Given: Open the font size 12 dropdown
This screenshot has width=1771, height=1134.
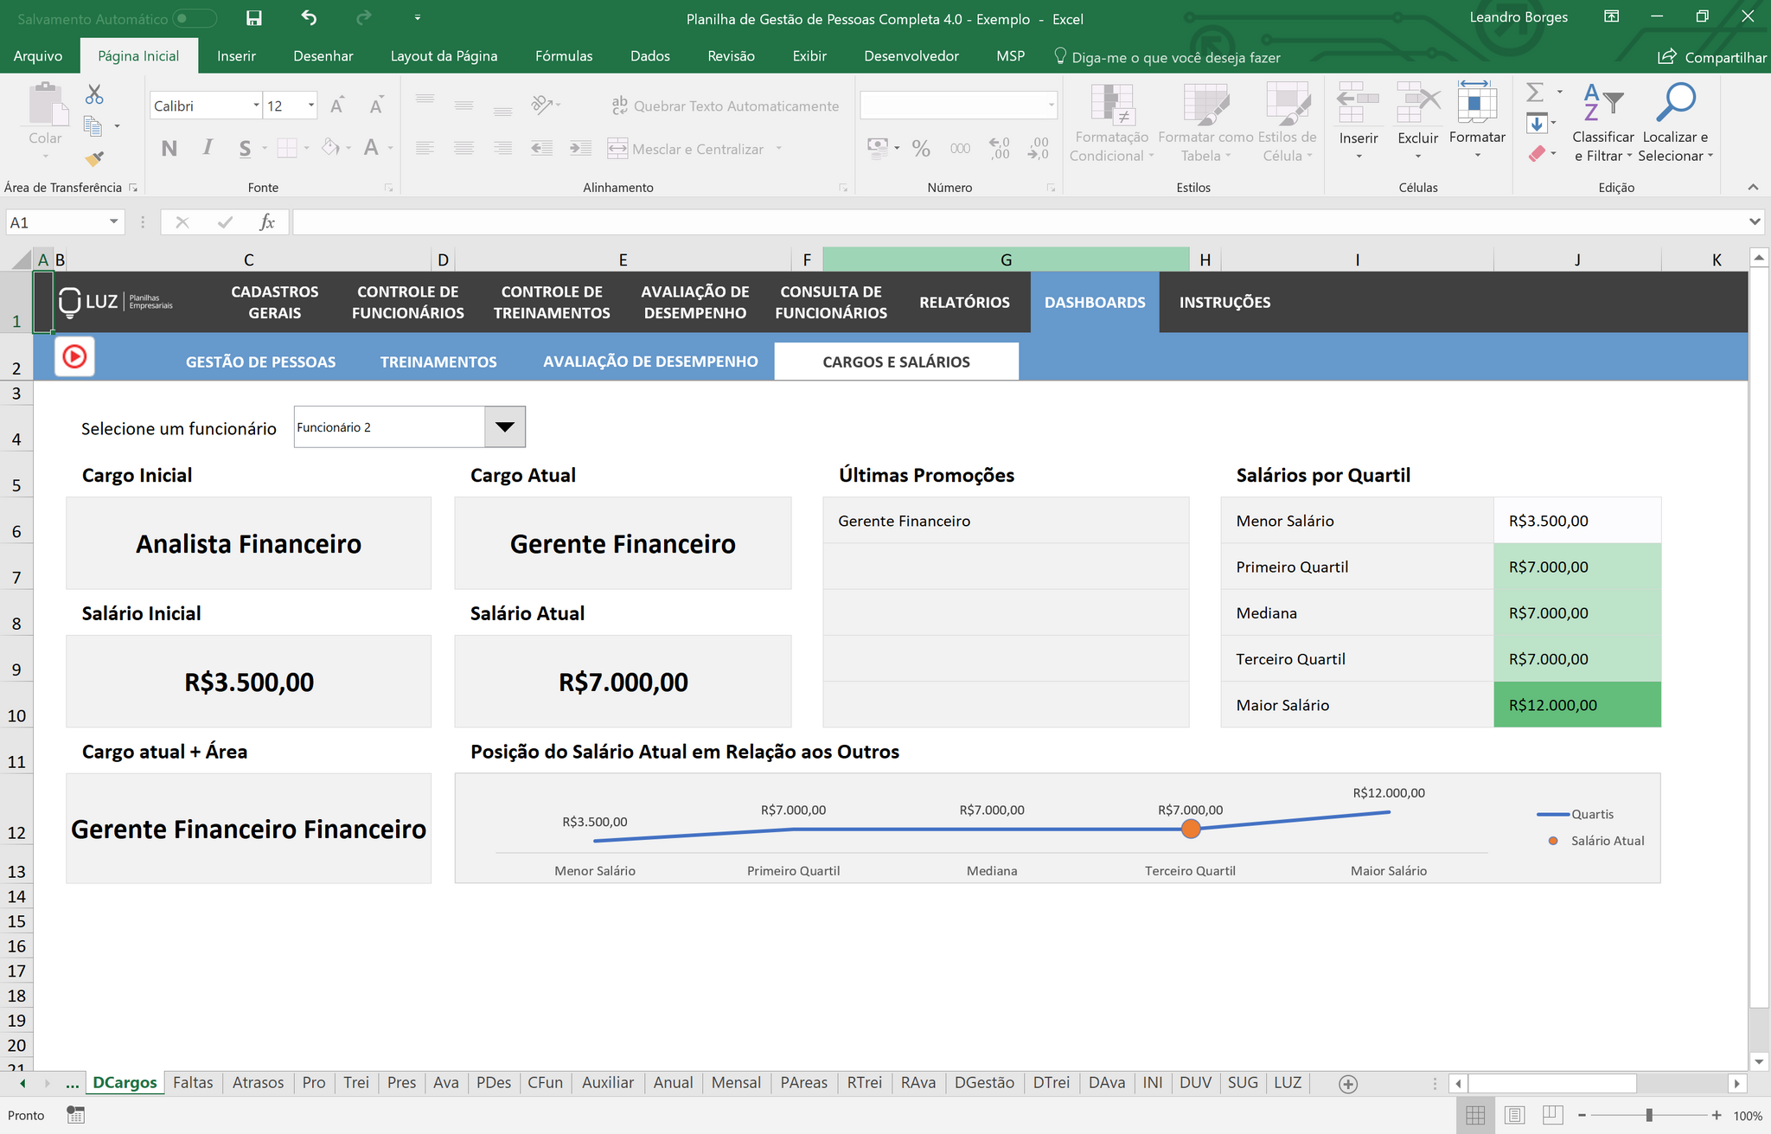Looking at the screenshot, I should (x=311, y=106).
